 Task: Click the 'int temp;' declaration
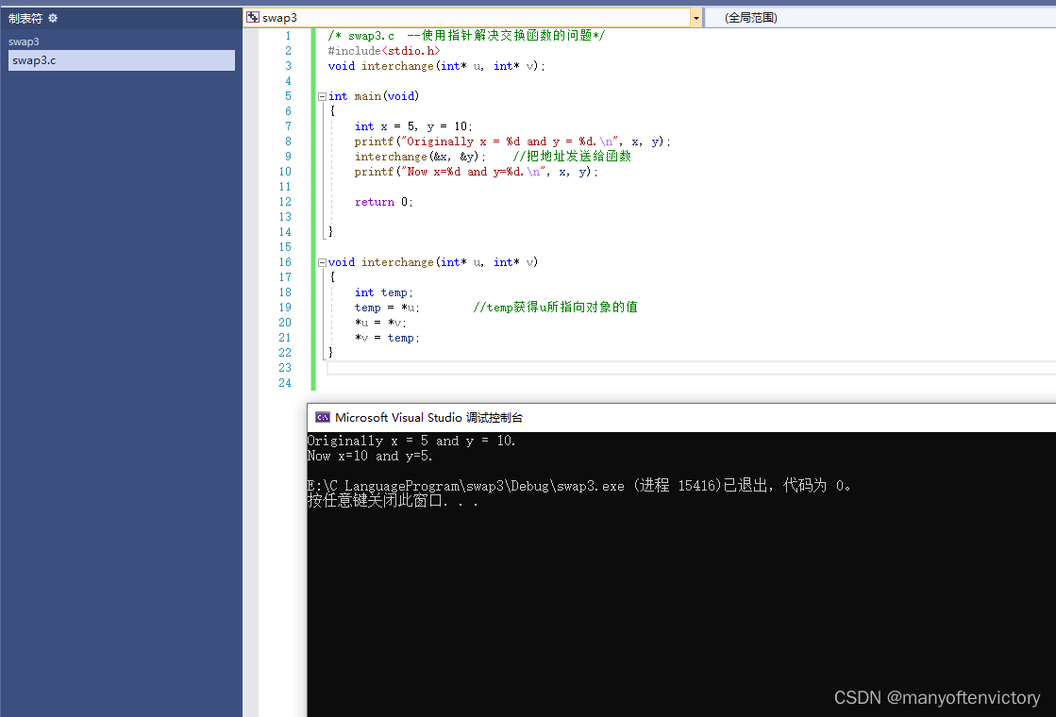click(x=384, y=292)
